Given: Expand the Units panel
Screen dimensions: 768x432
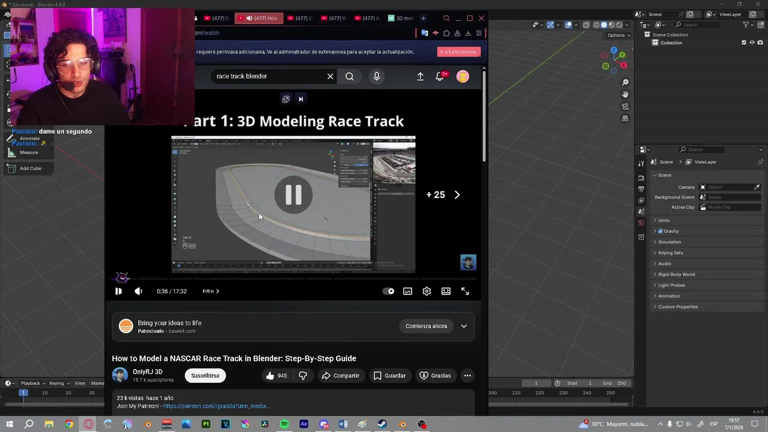Looking at the screenshot, I should point(663,220).
